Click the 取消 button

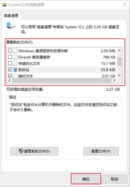pos(114,179)
